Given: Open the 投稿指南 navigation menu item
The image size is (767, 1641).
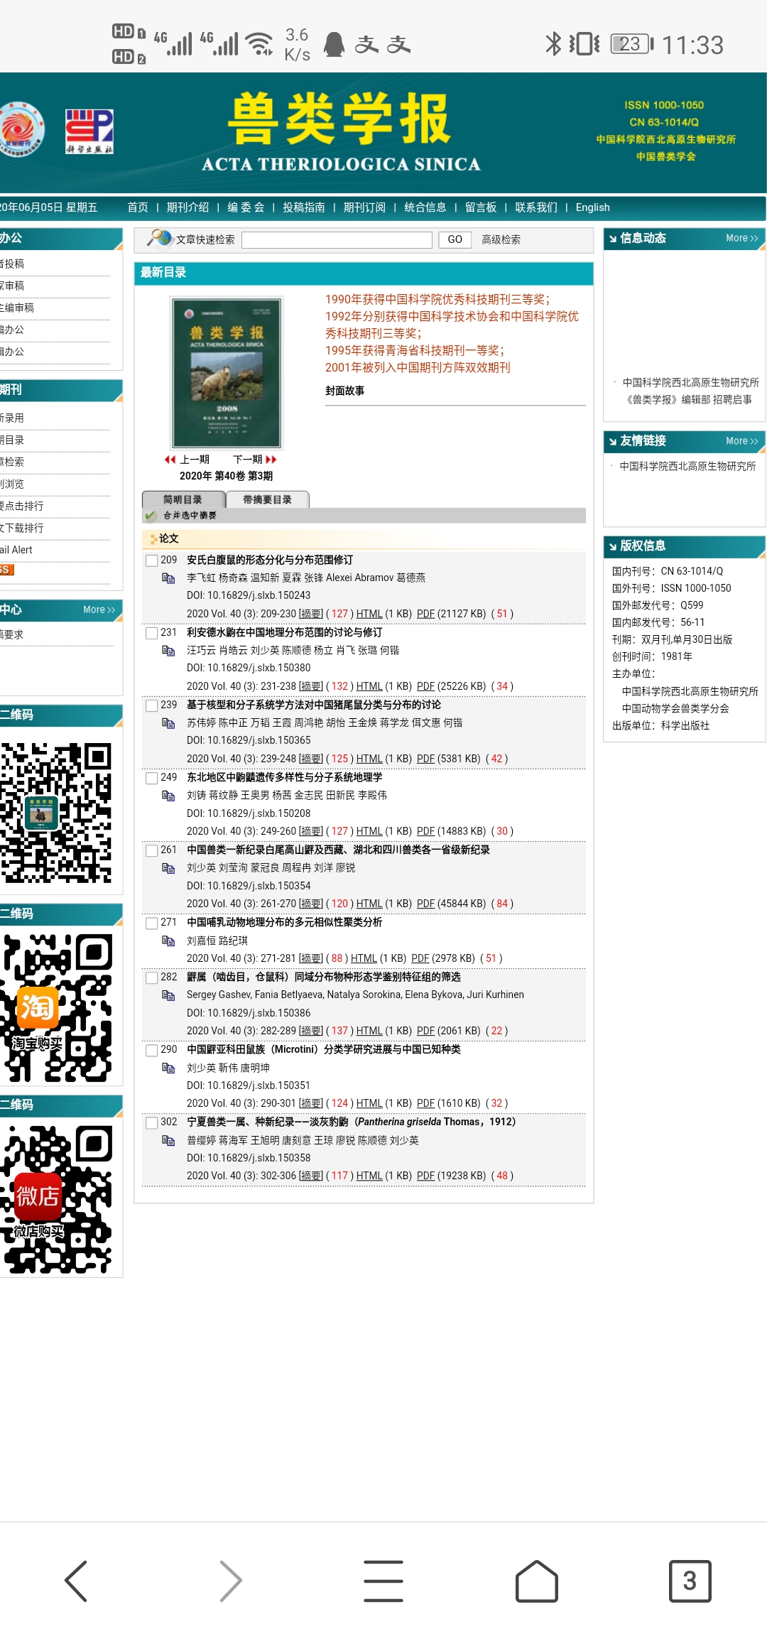Looking at the screenshot, I should 303,207.
